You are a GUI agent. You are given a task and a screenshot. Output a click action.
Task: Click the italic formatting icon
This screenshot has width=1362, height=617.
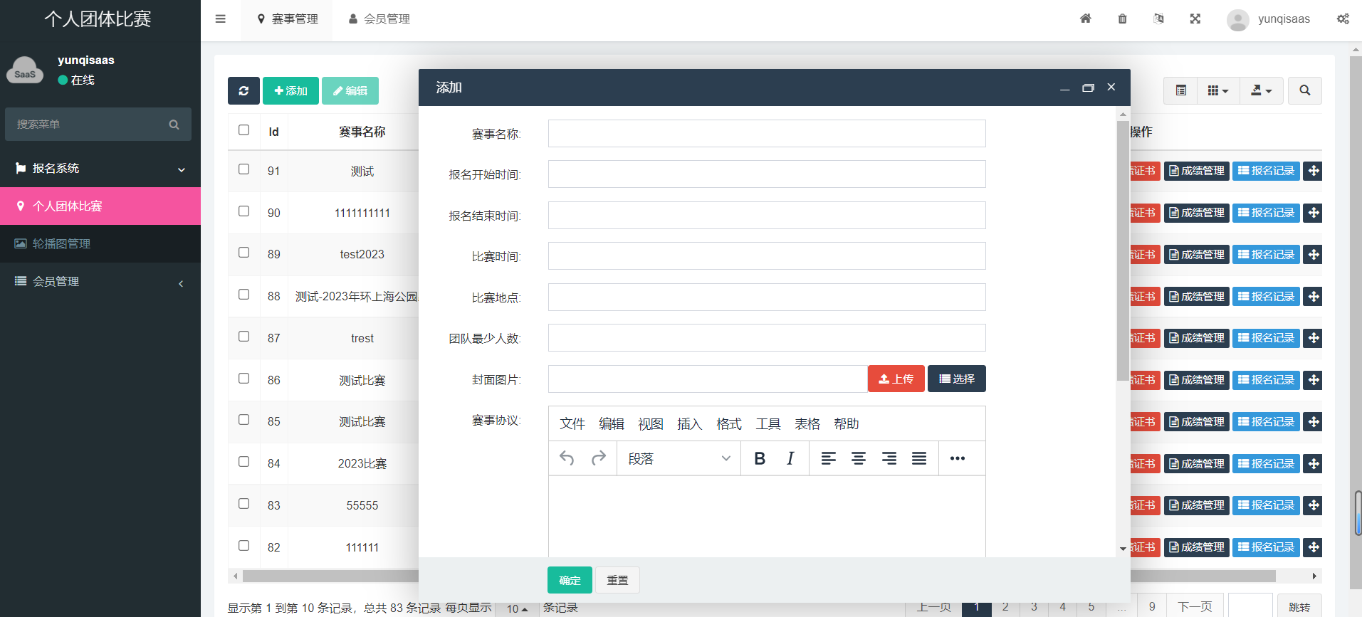coord(790,459)
